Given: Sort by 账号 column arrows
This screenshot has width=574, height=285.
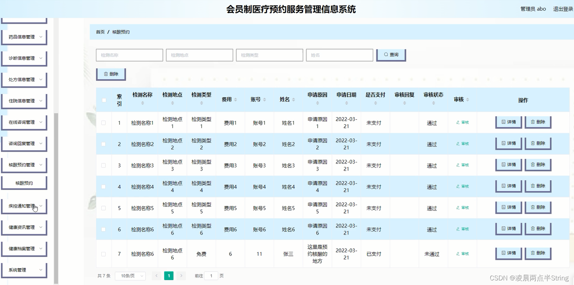Looking at the screenshot, I should pos(264,100).
